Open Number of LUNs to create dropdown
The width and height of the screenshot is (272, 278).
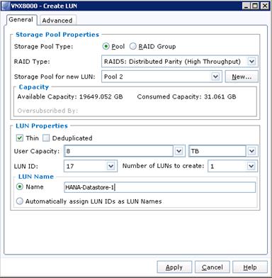tap(251, 166)
